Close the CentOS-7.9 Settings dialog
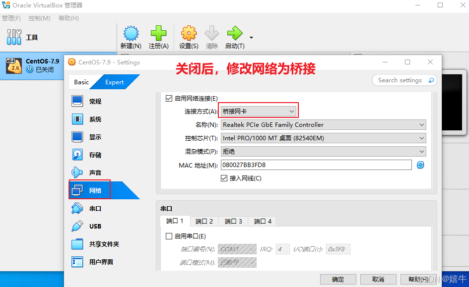Viewport: 469px width, 287px height. tap(430, 62)
